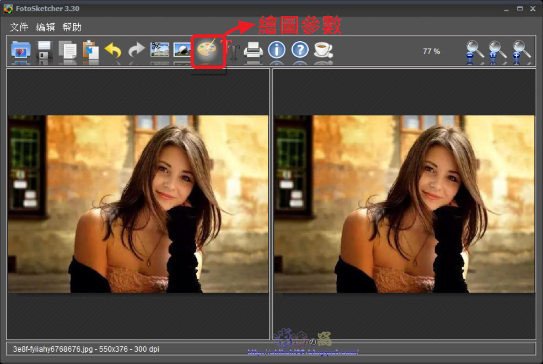Viewport: 543px width, 364px height.
Task: Paste an image from the clipboard
Action: pyautogui.click(x=92, y=50)
